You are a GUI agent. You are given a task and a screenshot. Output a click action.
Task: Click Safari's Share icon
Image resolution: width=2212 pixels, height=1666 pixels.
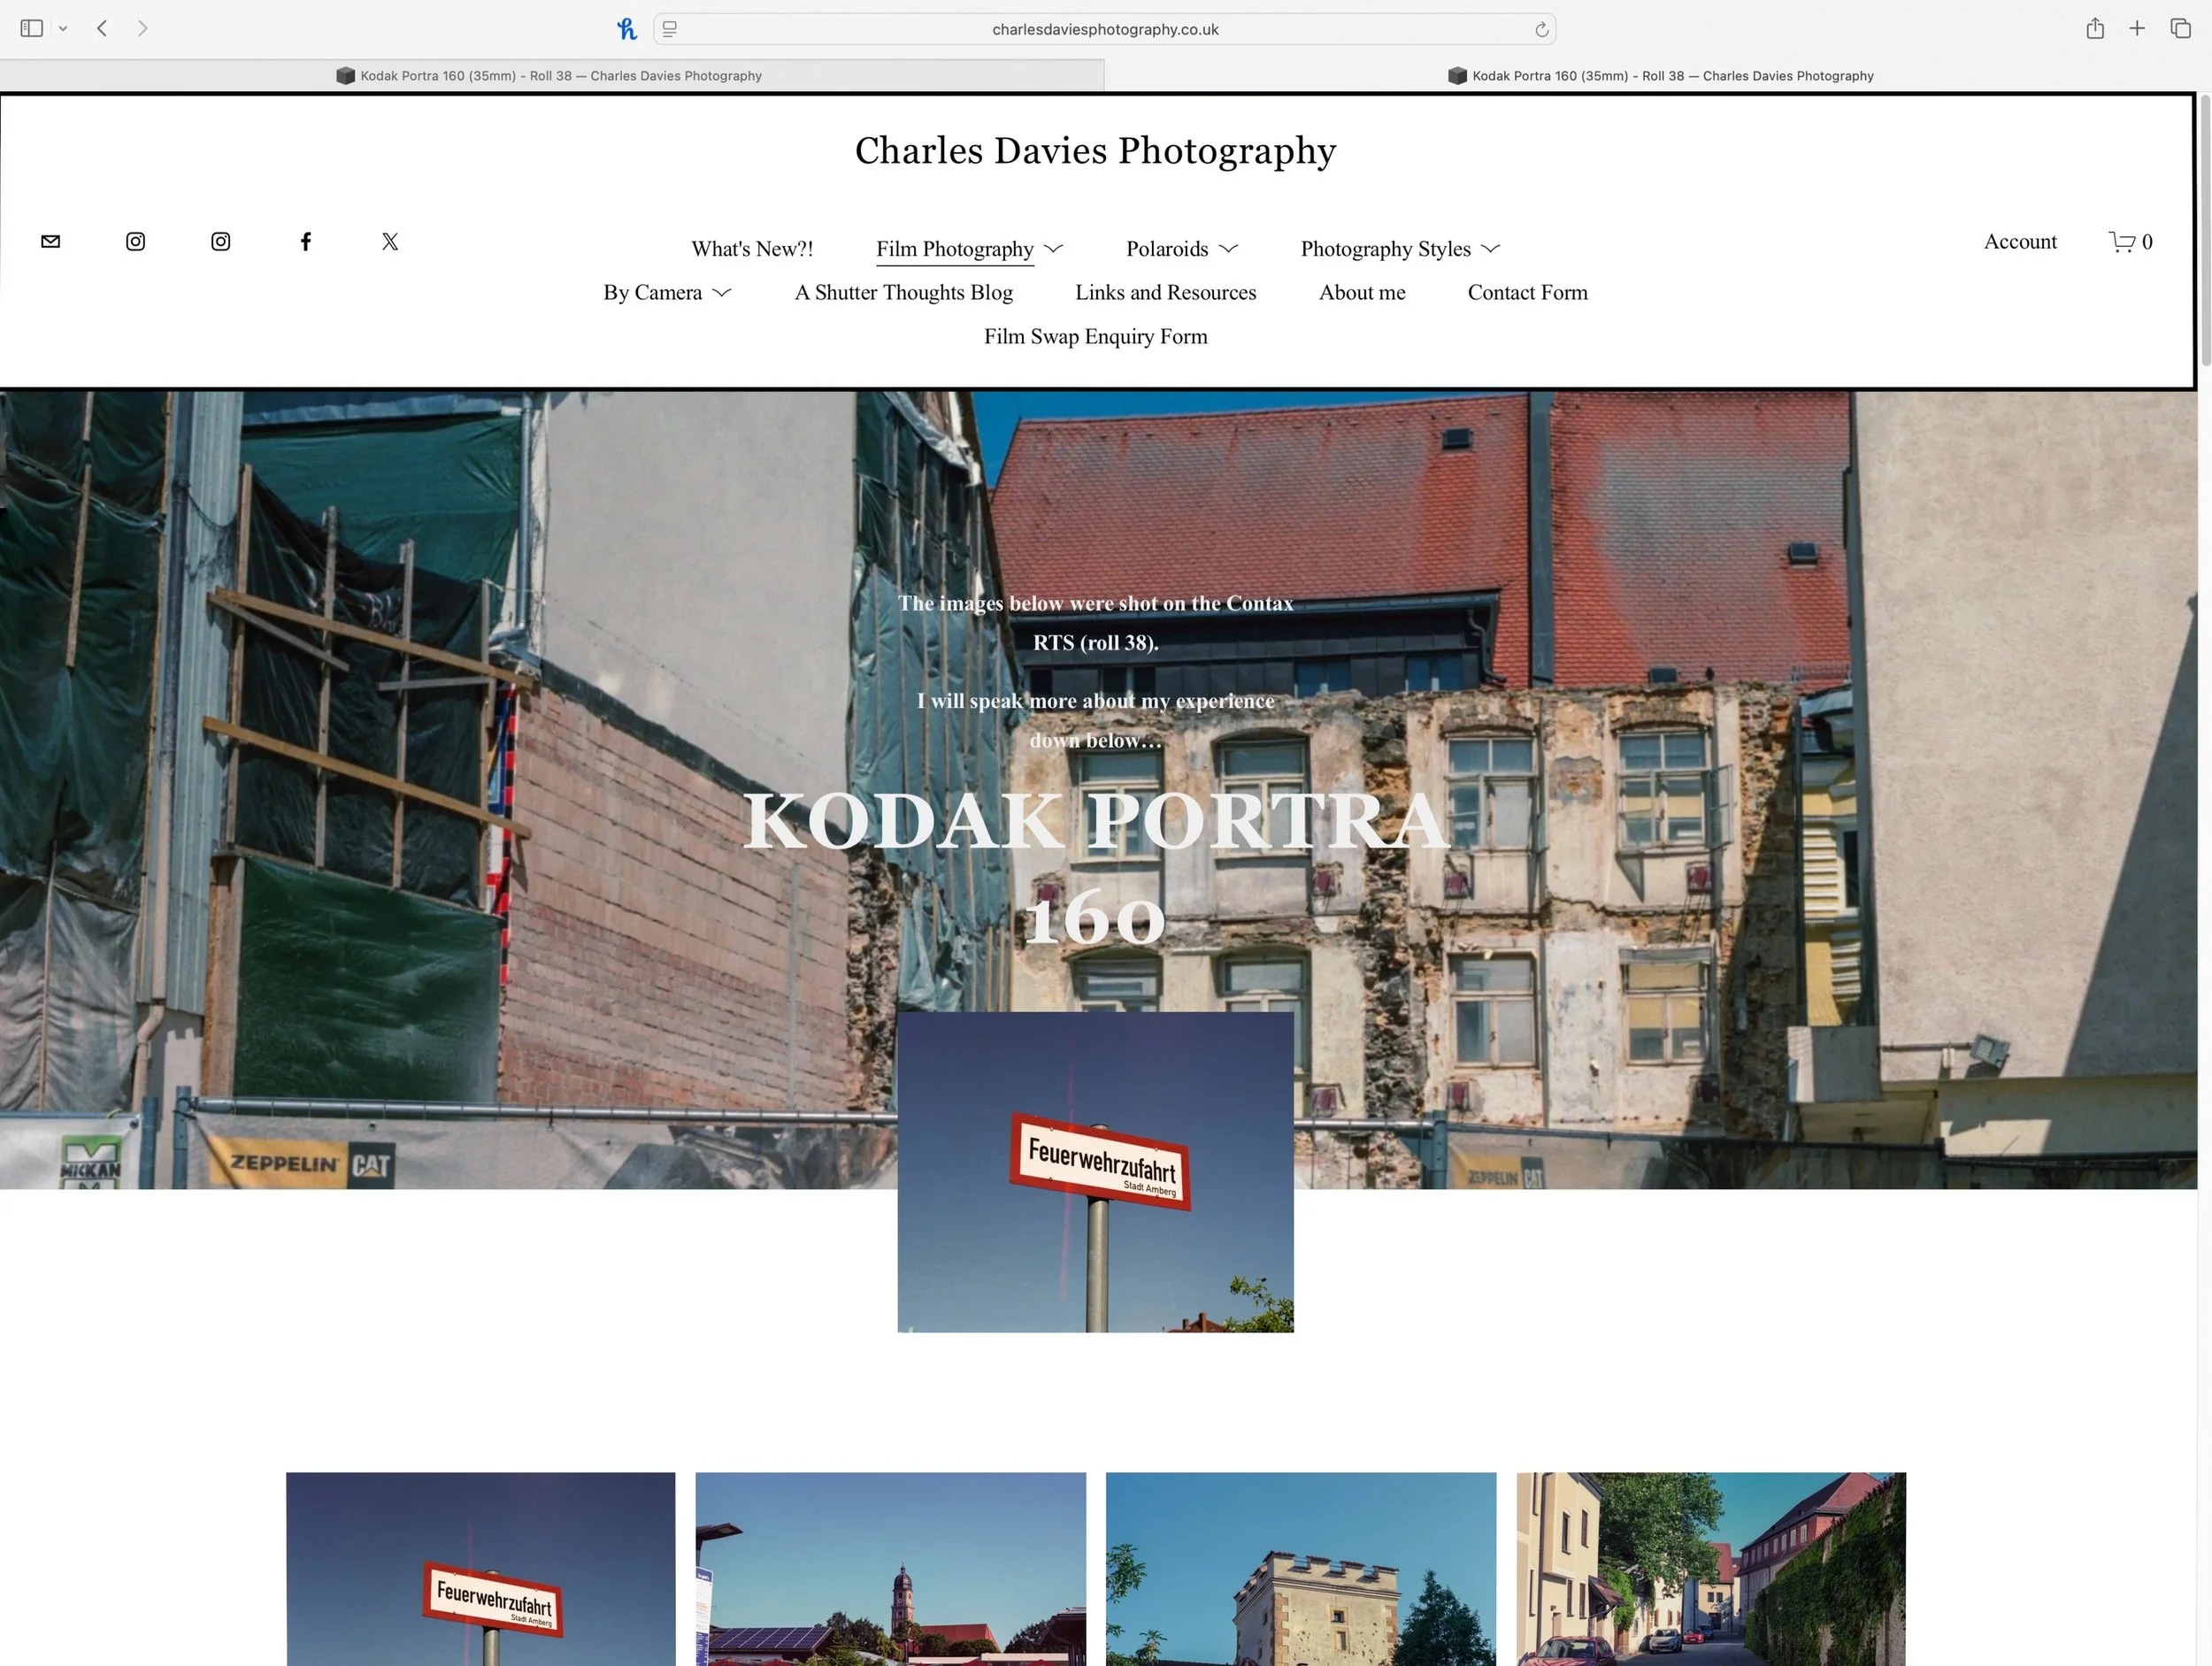pos(2095,29)
